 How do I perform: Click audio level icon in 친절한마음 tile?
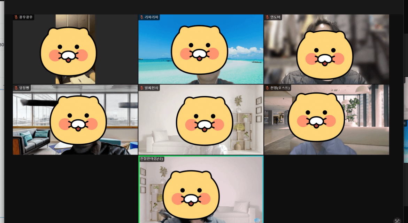[x=257, y=220]
